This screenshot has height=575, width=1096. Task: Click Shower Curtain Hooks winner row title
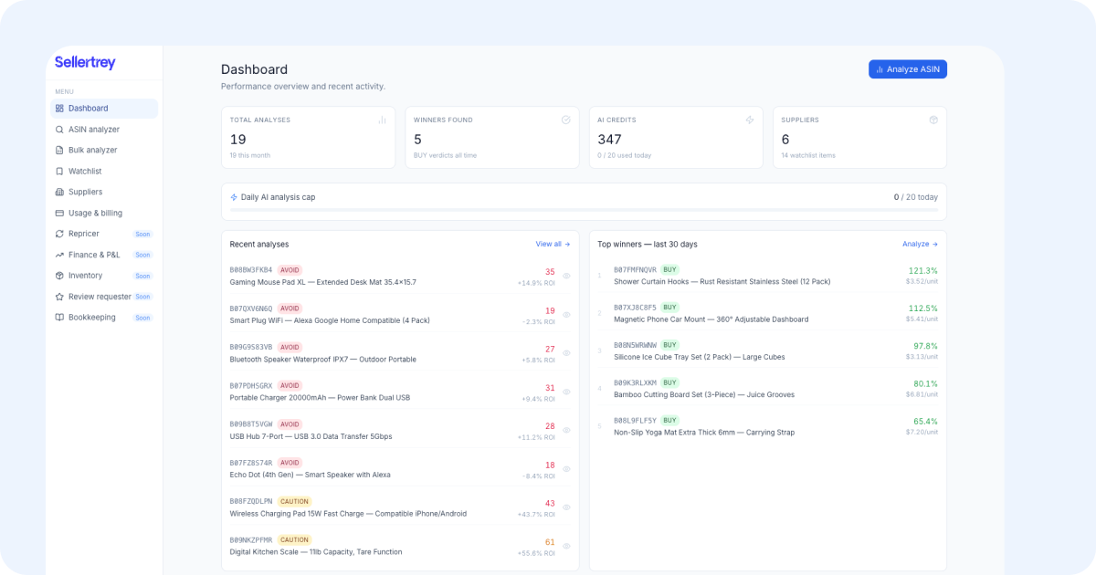(722, 282)
